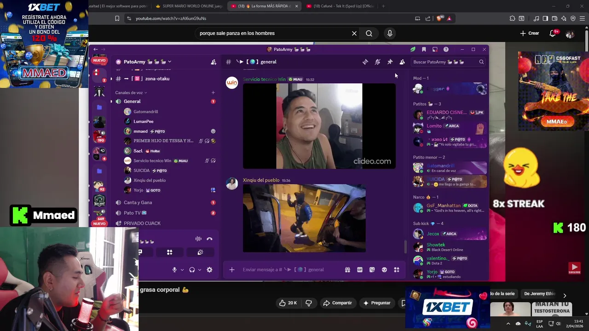Open Jecox member profile

pos(450,234)
